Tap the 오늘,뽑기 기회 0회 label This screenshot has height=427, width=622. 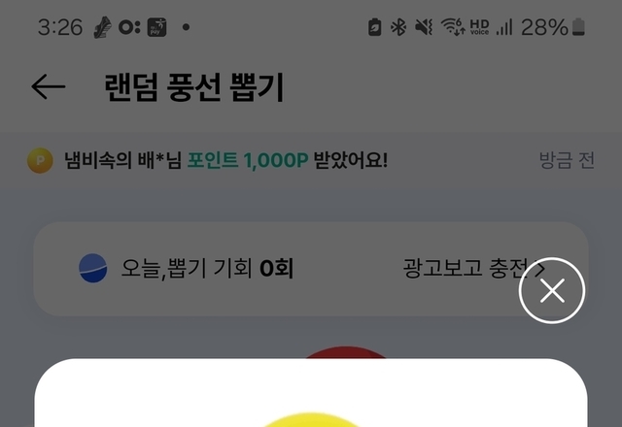point(207,268)
